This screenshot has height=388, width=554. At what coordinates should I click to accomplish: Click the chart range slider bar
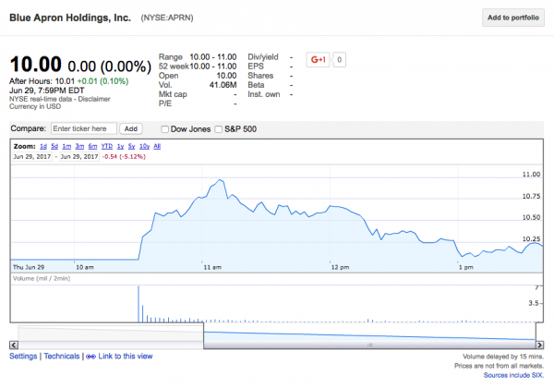tap(369, 345)
